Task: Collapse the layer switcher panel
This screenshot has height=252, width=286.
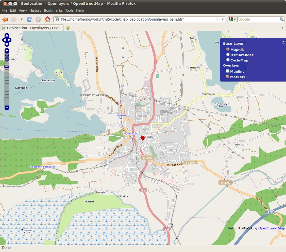Action: (283, 42)
